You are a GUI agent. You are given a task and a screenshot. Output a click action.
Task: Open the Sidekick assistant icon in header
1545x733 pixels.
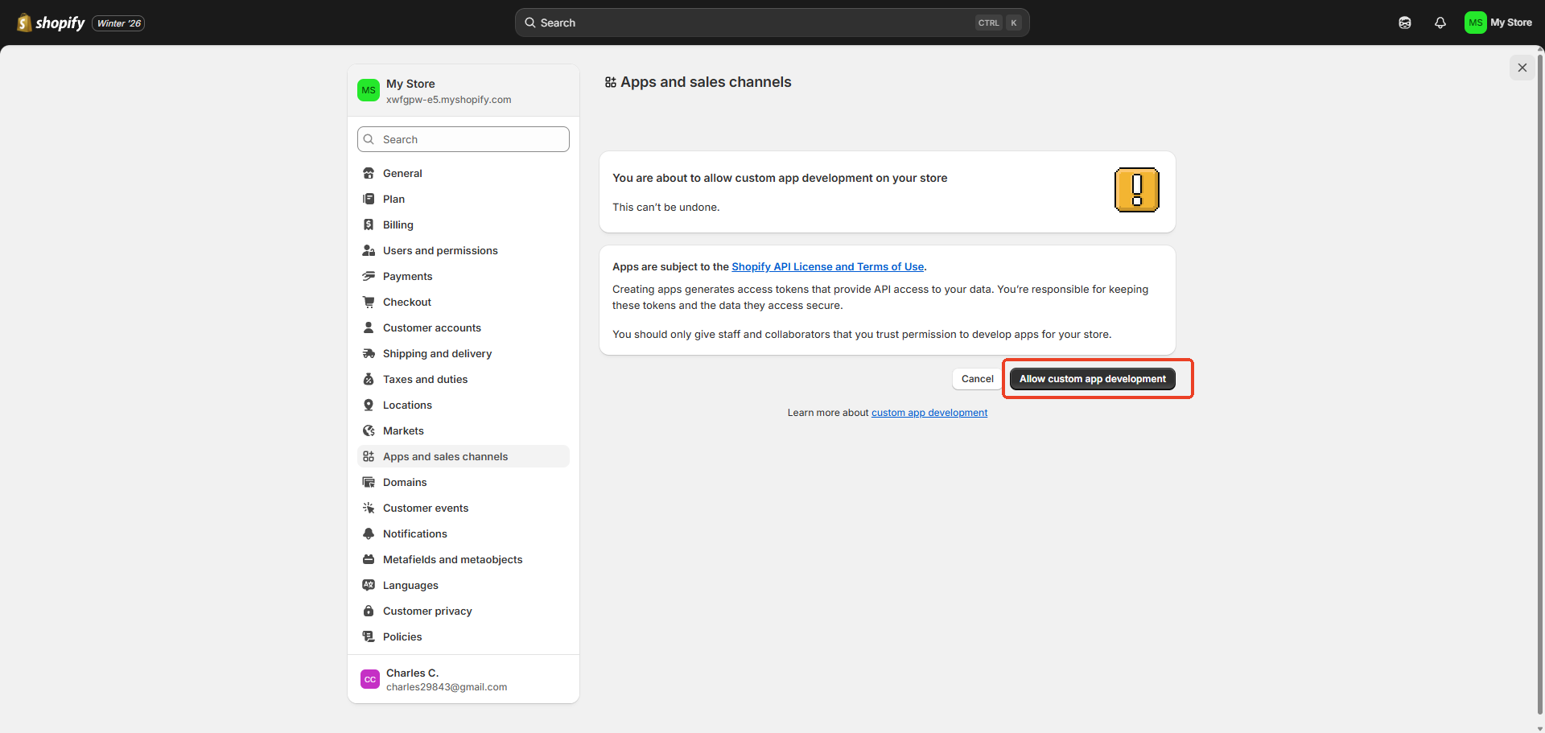tap(1405, 23)
